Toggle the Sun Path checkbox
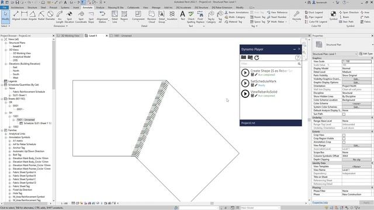Viewport: 374px width, 210px height. click(x=344, y=114)
